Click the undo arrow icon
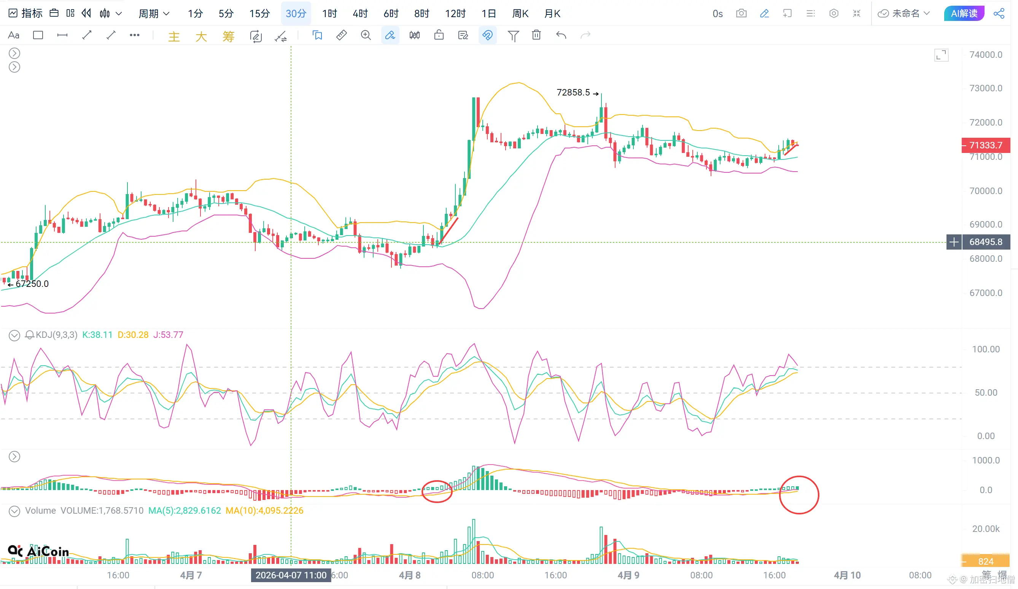The width and height of the screenshot is (1018, 589). click(561, 35)
